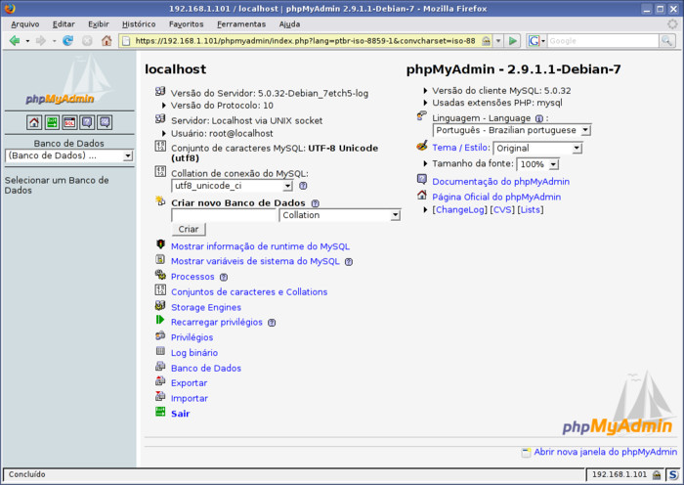Open Página Oficial do phpMyAdmin link
Screen dimensions: 684x485
[x=496, y=197]
